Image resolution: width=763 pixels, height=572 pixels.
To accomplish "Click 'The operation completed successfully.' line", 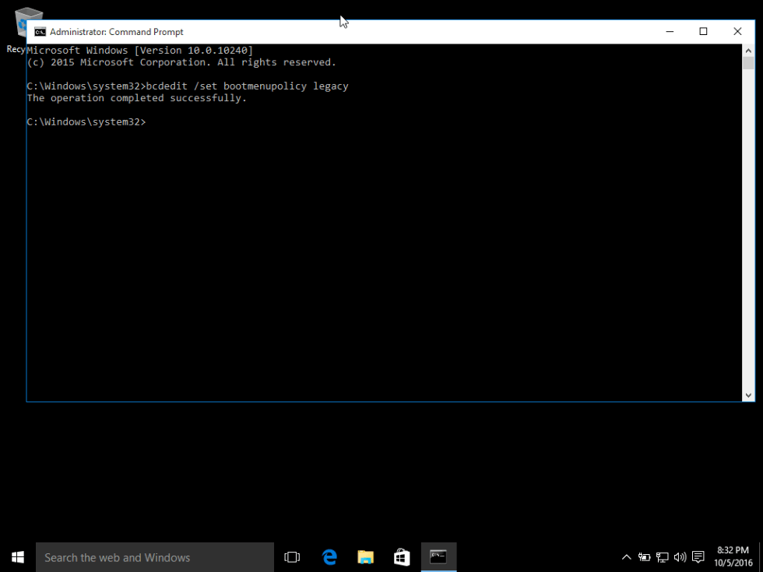I will pos(137,98).
